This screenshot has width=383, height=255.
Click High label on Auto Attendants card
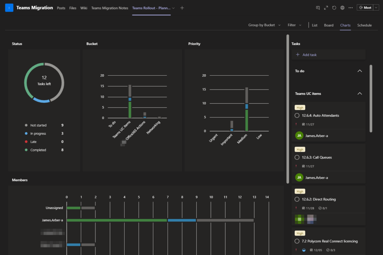click(300, 107)
